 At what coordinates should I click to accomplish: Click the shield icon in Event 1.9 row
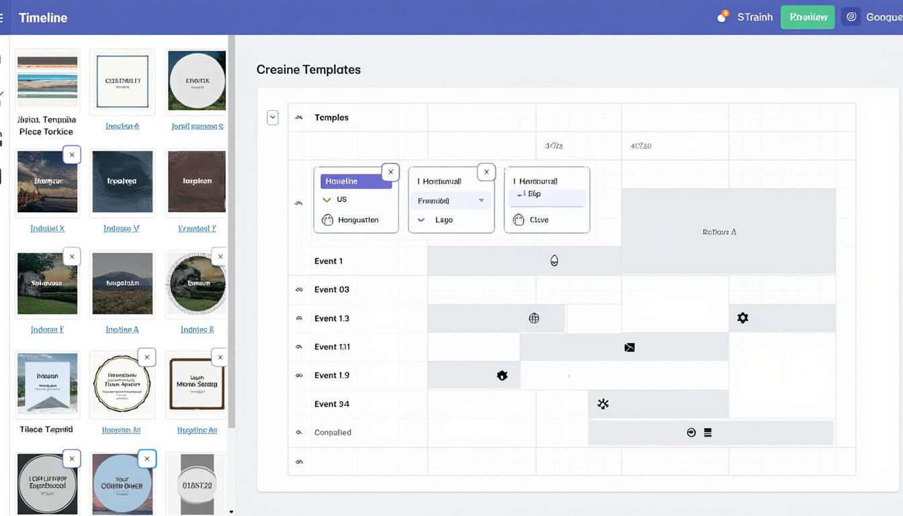[502, 376]
